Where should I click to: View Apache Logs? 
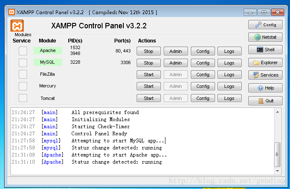pos(230,51)
